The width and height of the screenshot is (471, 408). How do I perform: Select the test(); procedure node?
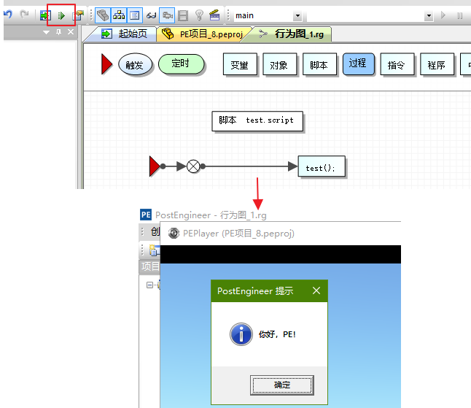click(322, 166)
